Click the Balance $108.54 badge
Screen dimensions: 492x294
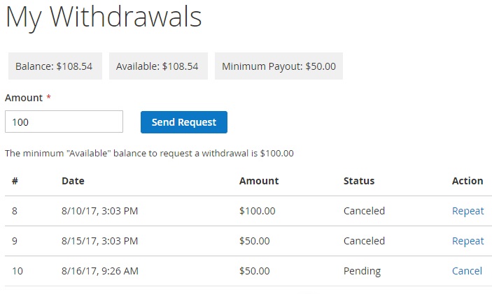[x=55, y=66]
